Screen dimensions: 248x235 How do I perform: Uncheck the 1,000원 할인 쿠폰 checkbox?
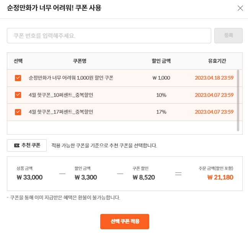(x=18, y=78)
